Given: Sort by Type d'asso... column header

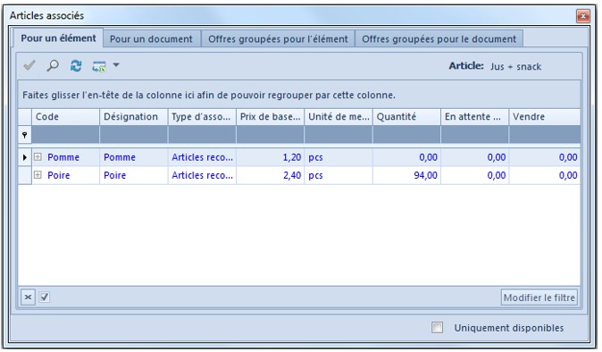Looking at the screenshot, I should point(202,117).
